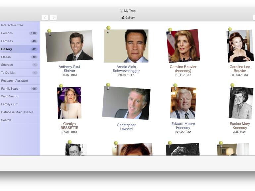Viewport: 255px width, 191px height.
Task: Click the Caroline Lee Bouvier name link
Action: pyautogui.click(x=240, y=69)
